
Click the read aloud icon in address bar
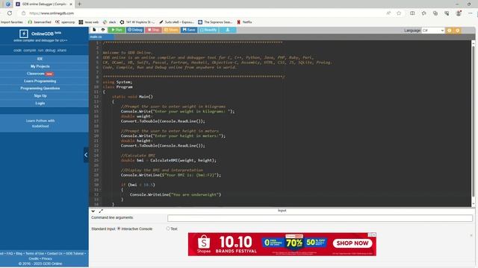coord(388,13)
